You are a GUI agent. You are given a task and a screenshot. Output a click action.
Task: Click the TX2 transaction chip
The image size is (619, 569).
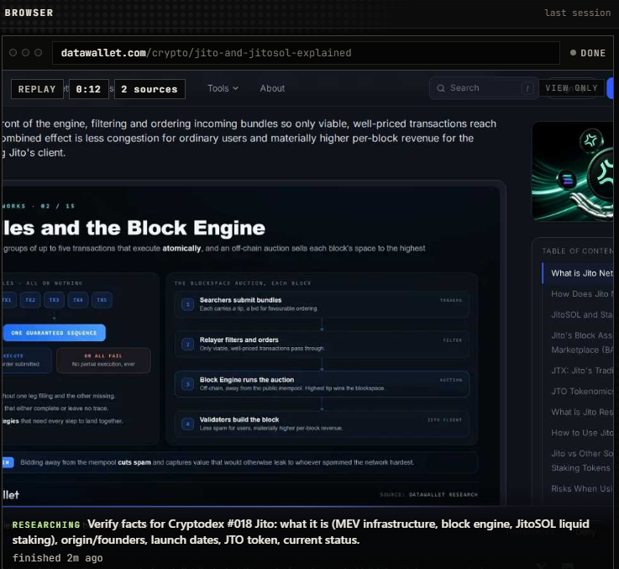(x=30, y=300)
